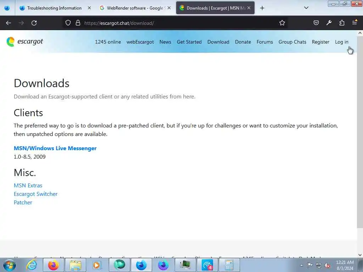Open the News navigation item
This screenshot has height=272, width=363.
(165, 42)
